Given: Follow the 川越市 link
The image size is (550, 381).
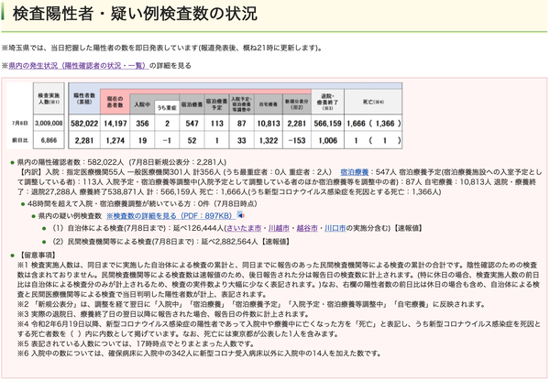Looking at the screenshot, I should (279, 228).
